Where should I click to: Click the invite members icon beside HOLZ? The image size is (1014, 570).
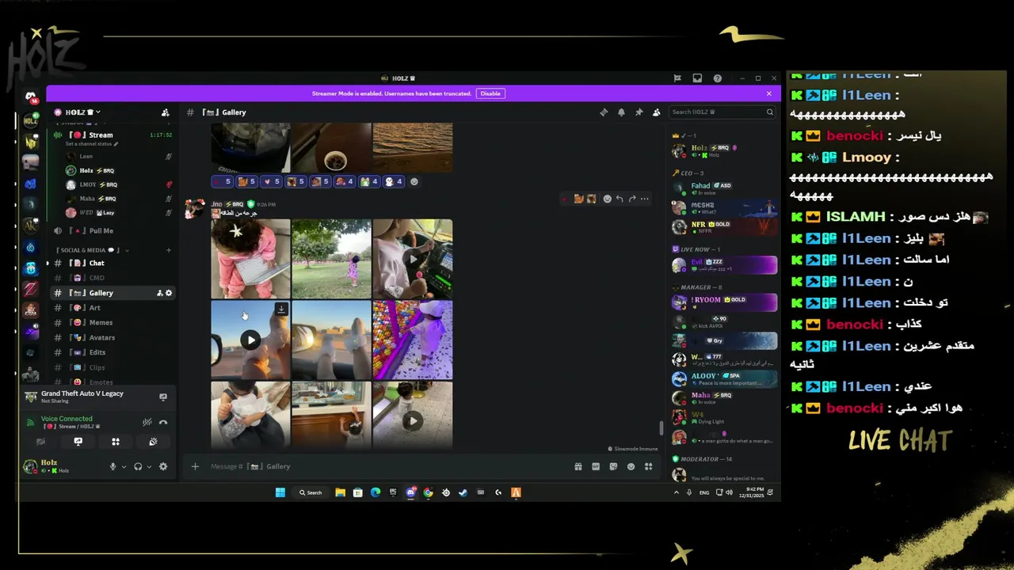(x=165, y=112)
